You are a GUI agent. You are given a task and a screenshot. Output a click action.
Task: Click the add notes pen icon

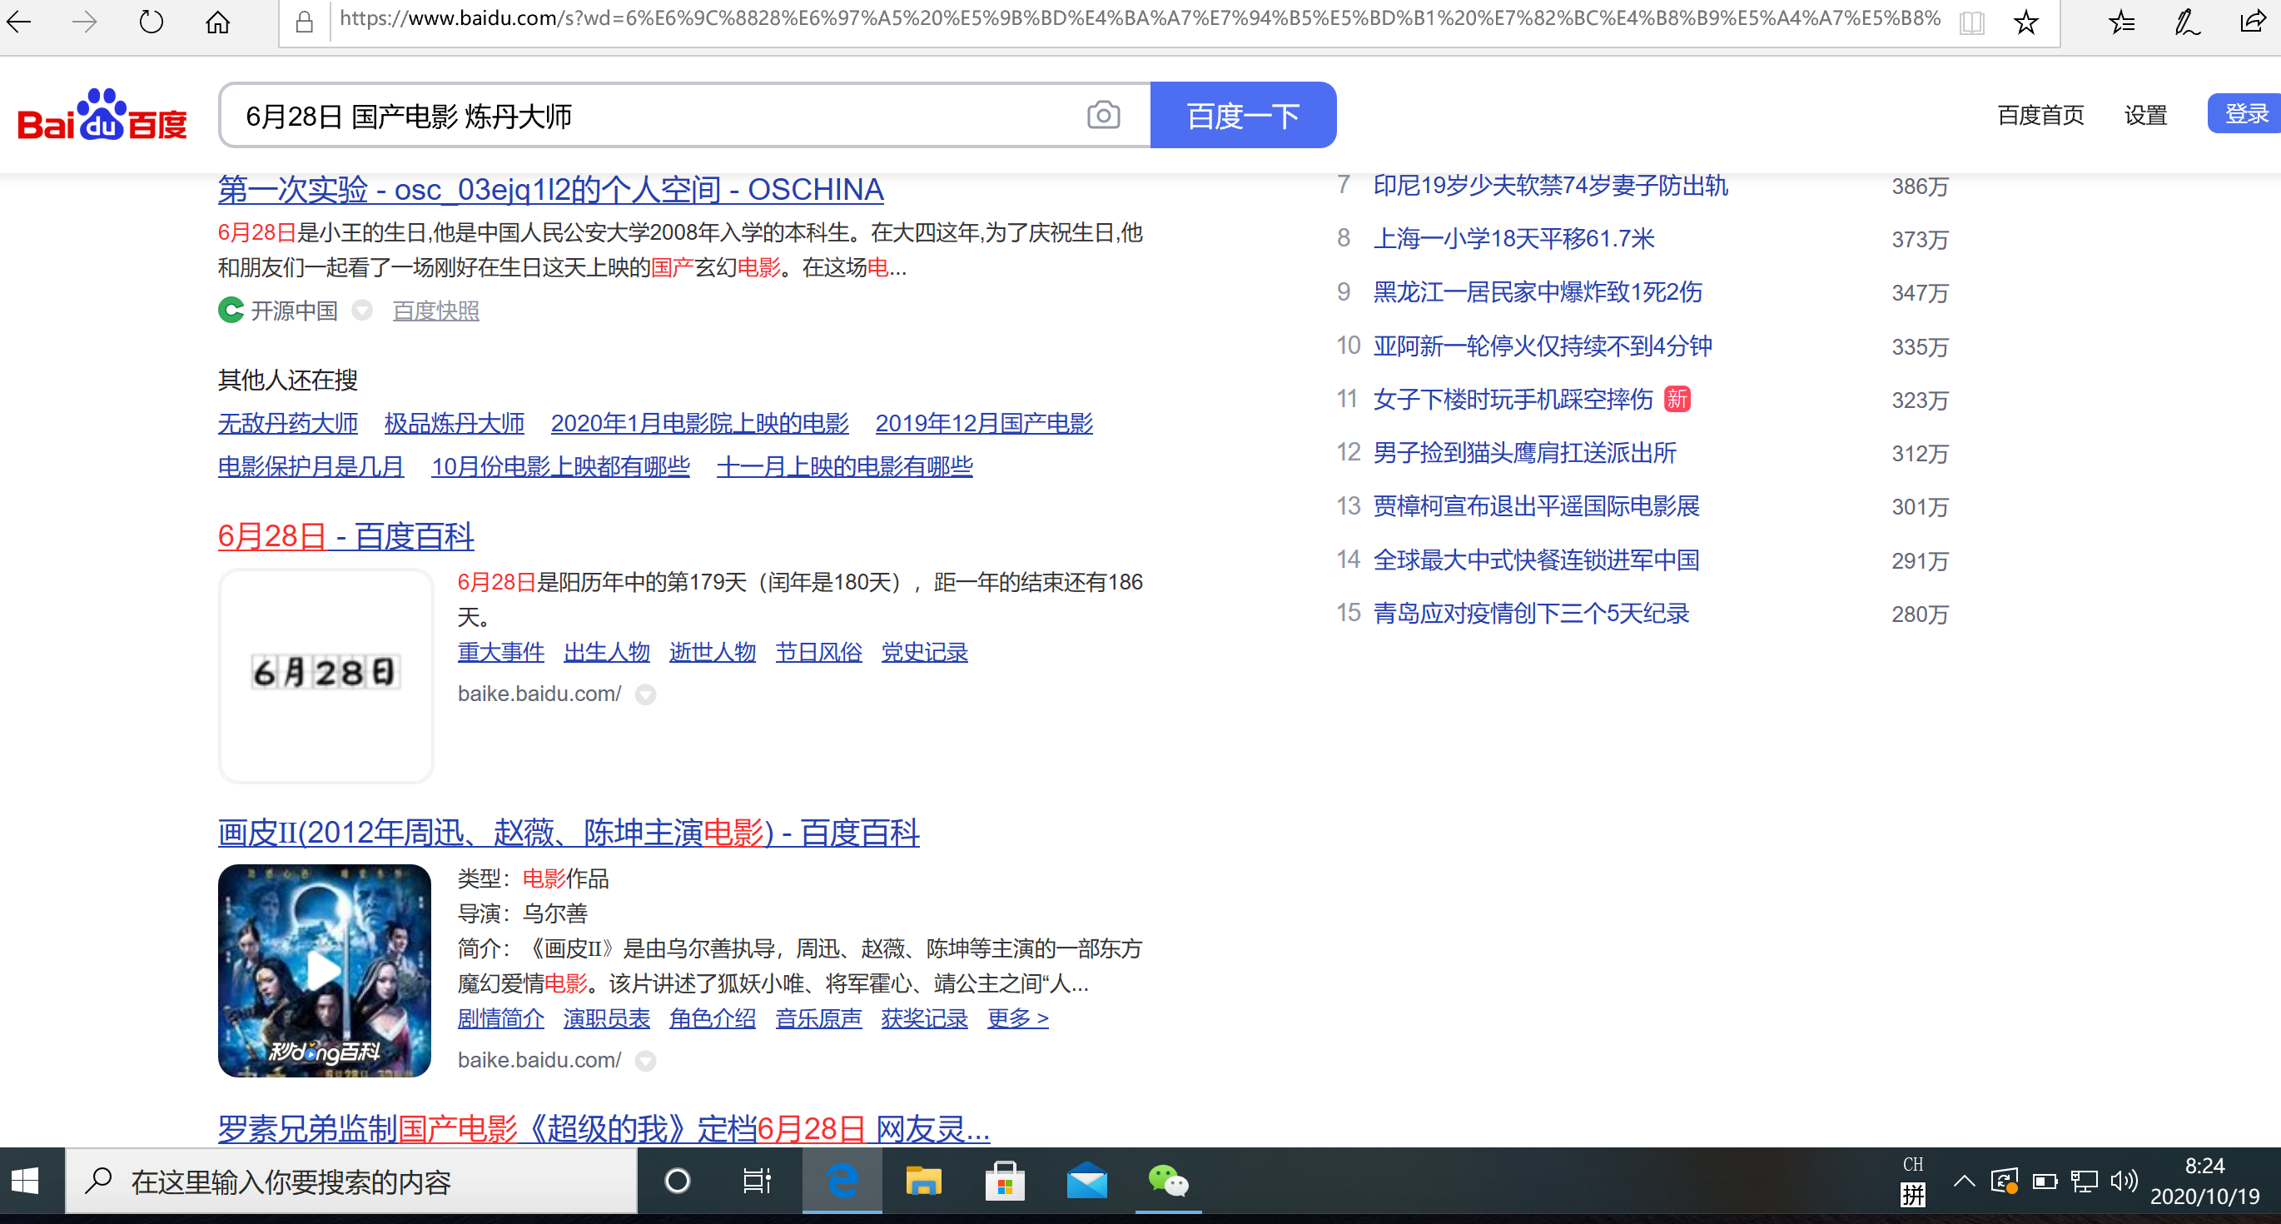pyautogui.click(x=2187, y=22)
